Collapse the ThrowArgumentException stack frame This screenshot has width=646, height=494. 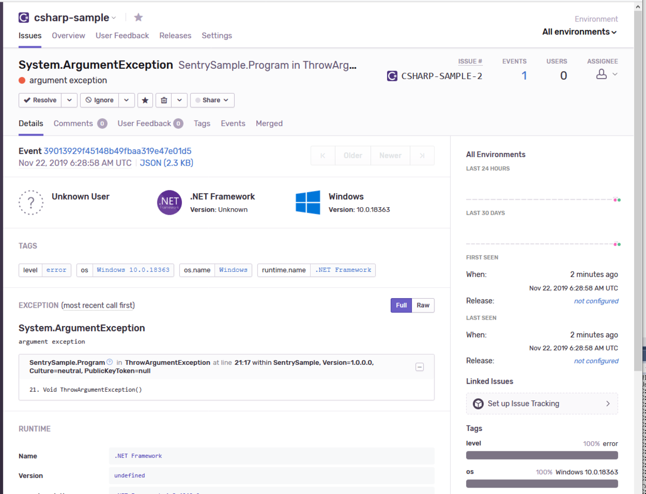tap(420, 367)
